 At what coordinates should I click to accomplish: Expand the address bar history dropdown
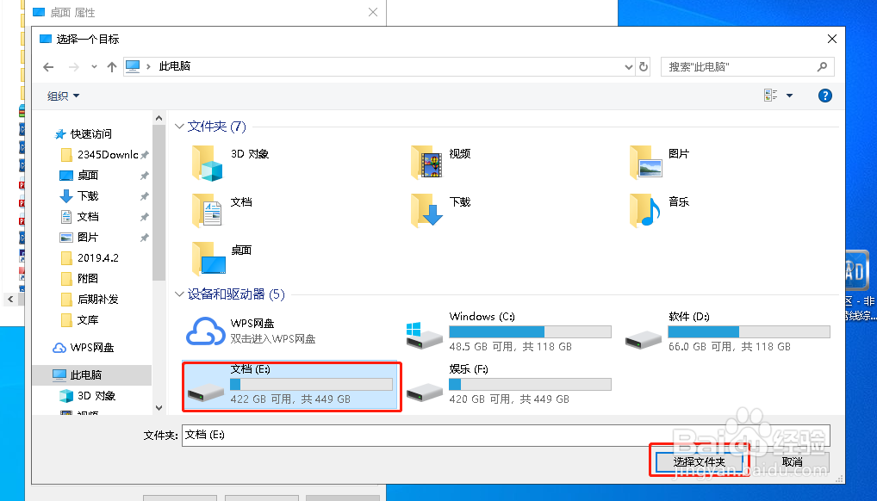[x=629, y=67]
